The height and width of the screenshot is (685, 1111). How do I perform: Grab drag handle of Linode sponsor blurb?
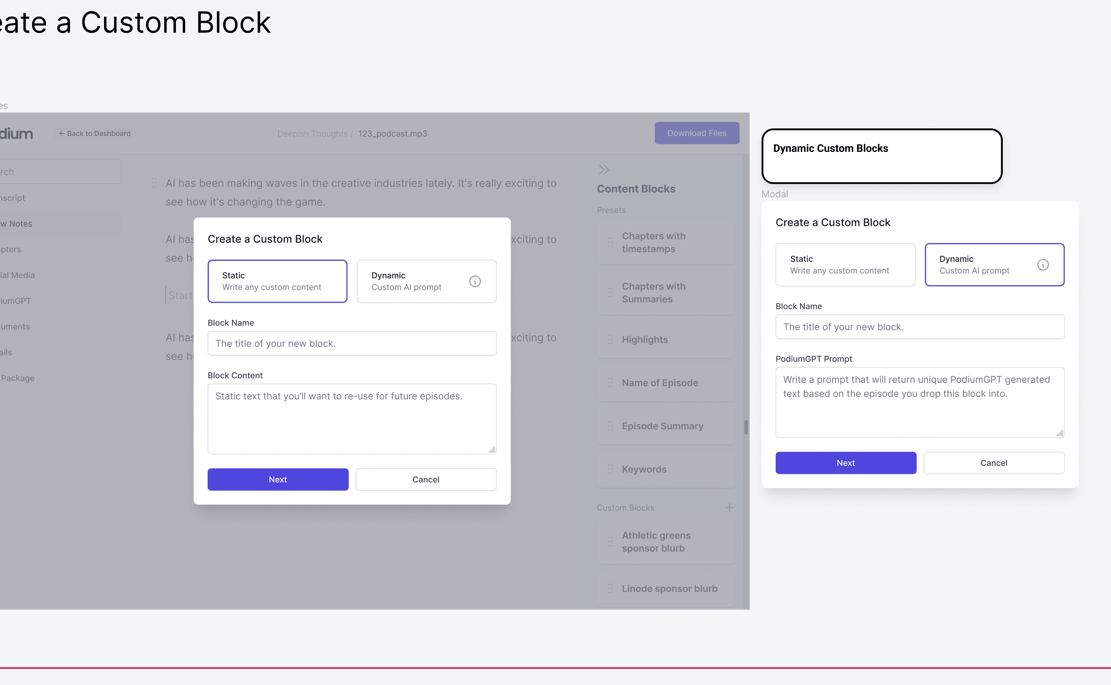(610, 589)
